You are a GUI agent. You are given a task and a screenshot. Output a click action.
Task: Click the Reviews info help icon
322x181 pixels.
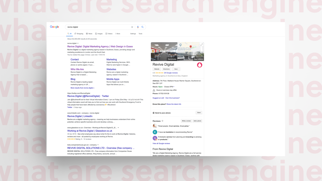pos(163,121)
